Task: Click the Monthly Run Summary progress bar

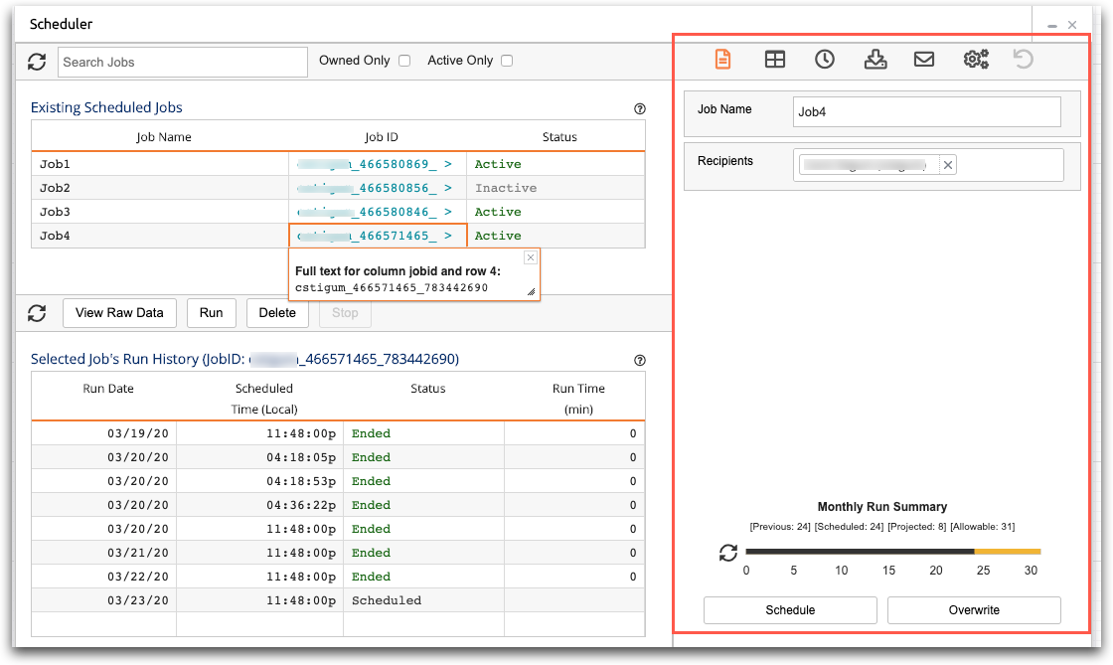Action: click(x=893, y=552)
